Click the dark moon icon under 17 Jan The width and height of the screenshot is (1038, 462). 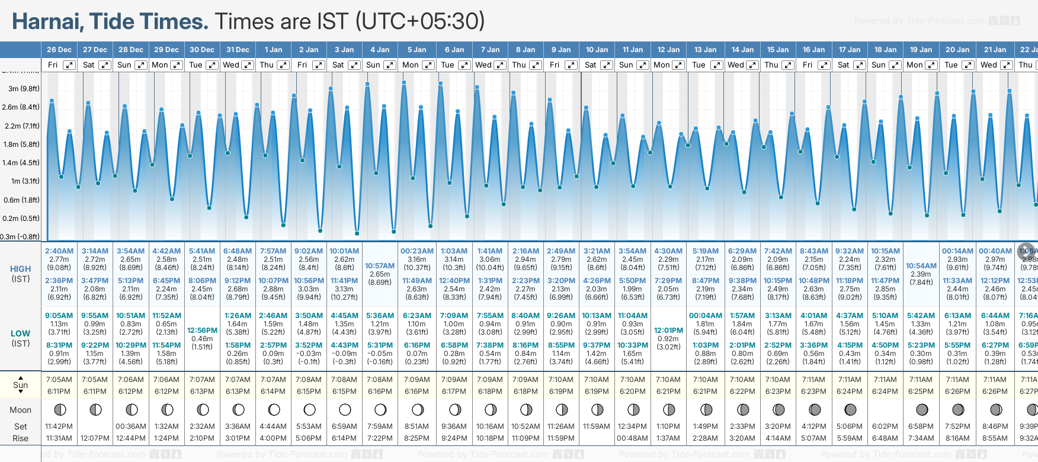pos(850,409)
